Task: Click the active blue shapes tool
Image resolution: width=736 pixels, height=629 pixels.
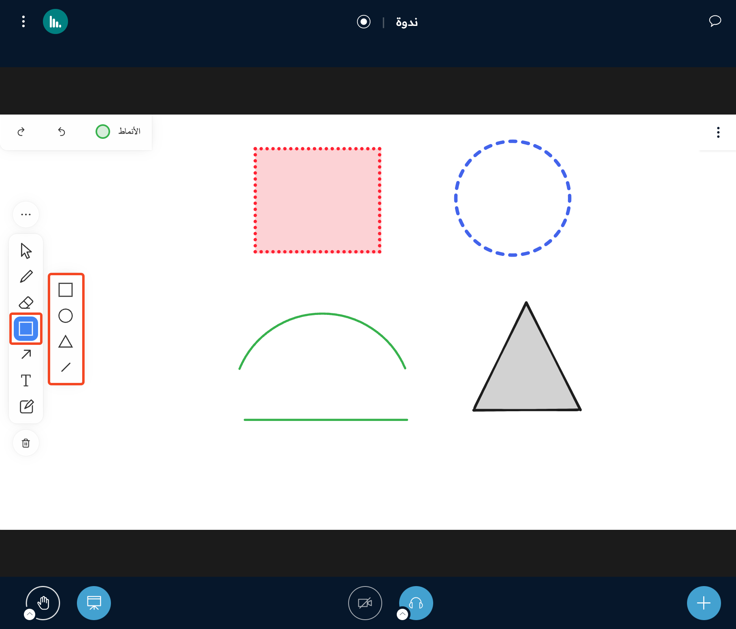Action: tap(26, 329)
